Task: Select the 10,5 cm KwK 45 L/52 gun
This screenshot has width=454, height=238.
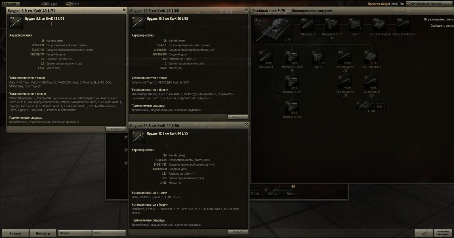Action: [x=344, y=58]
